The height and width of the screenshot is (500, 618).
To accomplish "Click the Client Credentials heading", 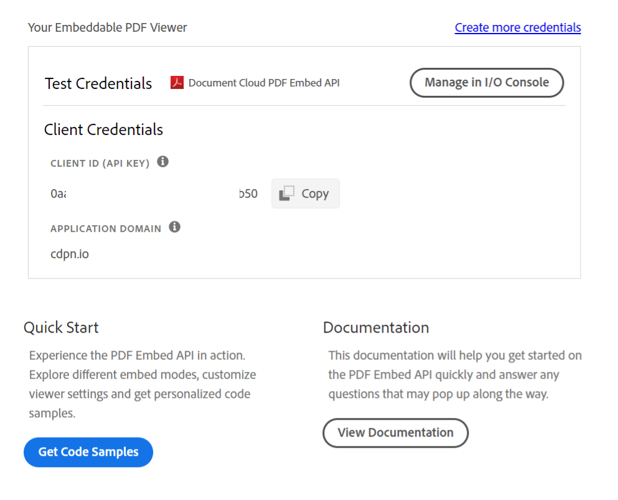I will coord(104,129).
